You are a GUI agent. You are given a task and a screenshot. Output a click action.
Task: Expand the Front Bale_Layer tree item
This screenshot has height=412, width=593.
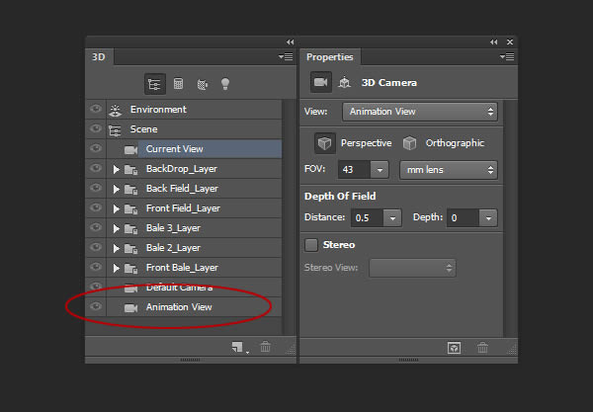pos(116,268)
